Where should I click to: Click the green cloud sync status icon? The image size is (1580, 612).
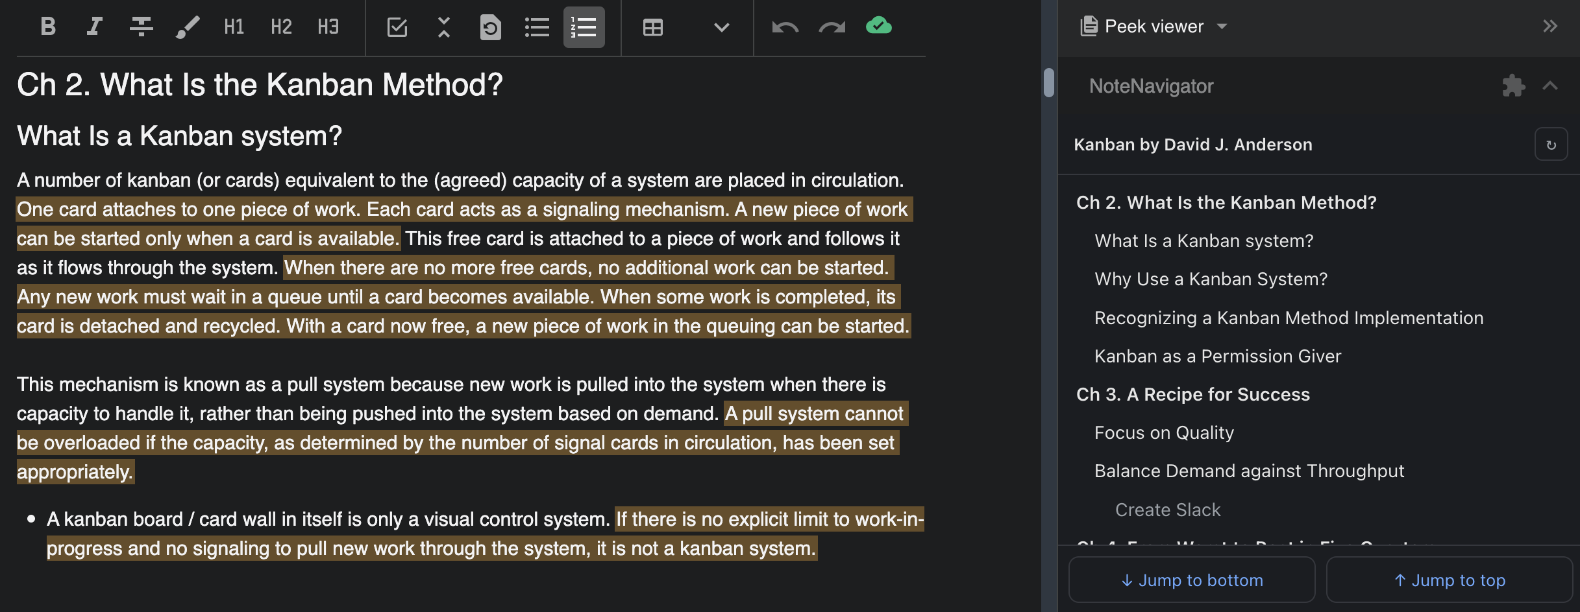click(x=878, y=26)
